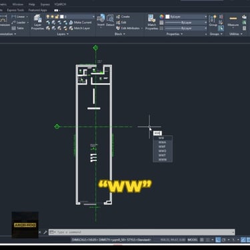Click the layer color swatch in layer dropdown
250x250 pixels.
click(62, 17)
